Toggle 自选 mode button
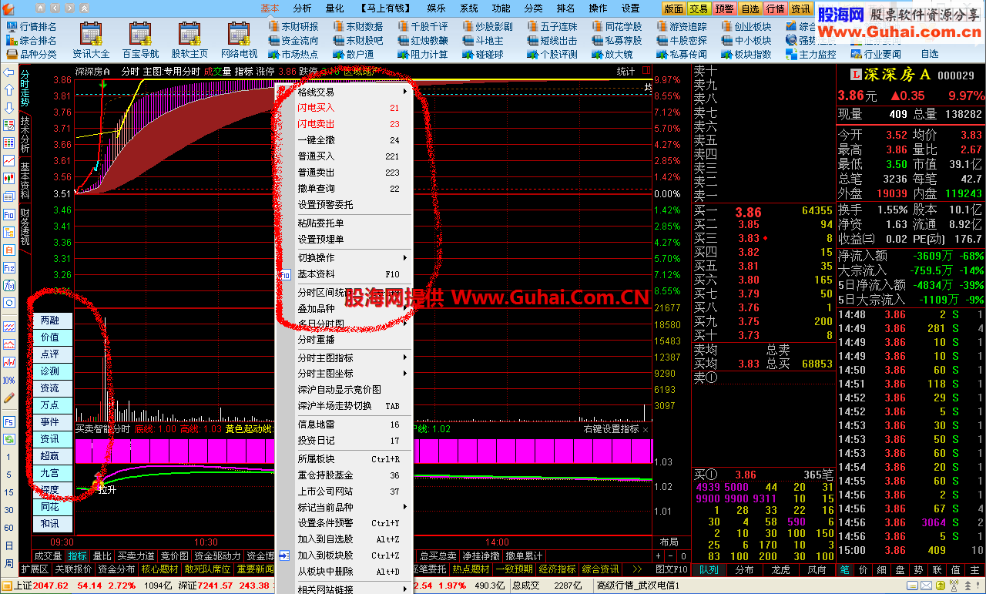Viewport: 986px width, 594px height. pyautogui.click(x=750, y=8)
